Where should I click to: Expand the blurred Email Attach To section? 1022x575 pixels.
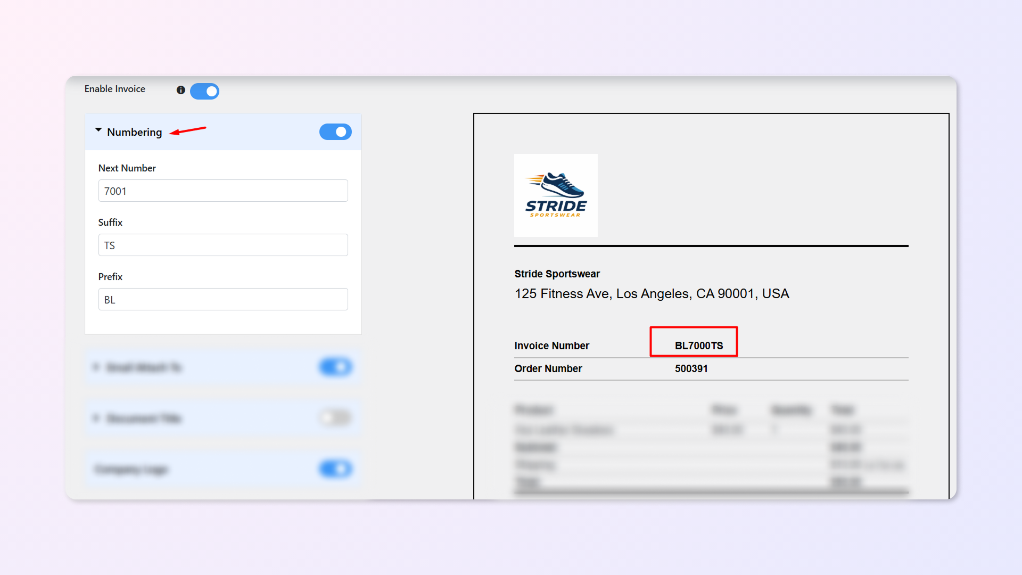coord(96,367)
